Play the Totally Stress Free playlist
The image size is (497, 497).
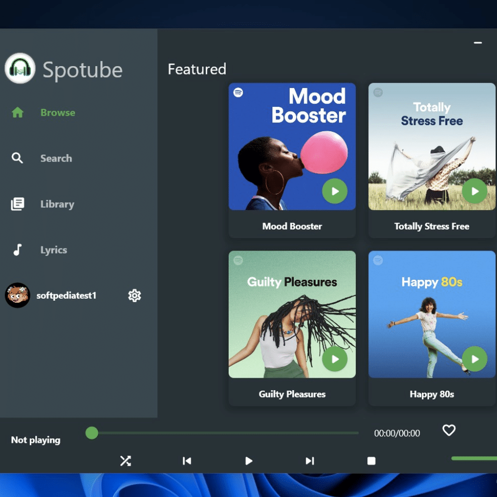[475, 191]
